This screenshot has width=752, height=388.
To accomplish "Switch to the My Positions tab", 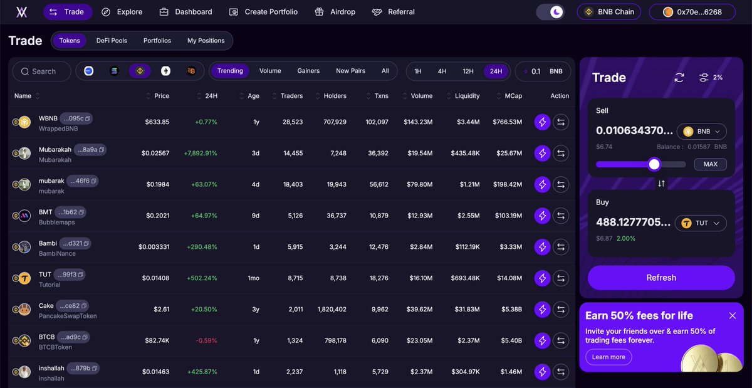I will 206,41.
